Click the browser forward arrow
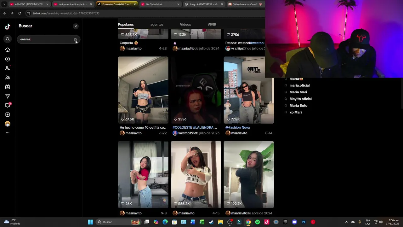Viewport: 403px width, 227px height. click(12, 13)
